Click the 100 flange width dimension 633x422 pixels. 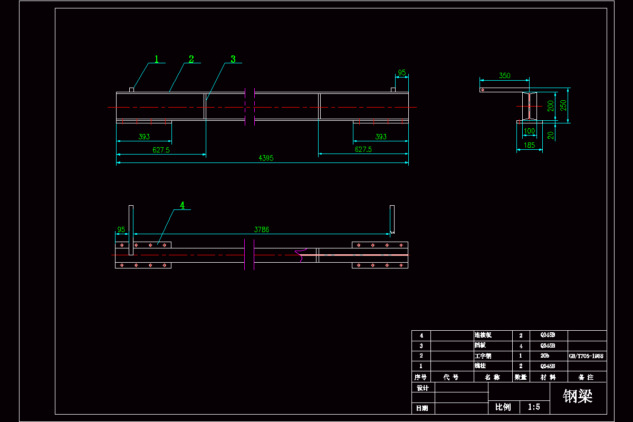click(x=529, y=131)
